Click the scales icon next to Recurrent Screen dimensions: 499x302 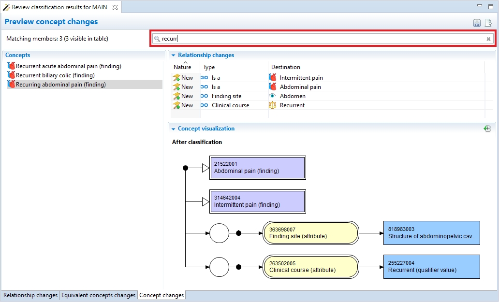[x=272, y=105]
